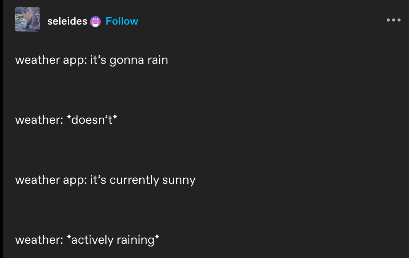Click the "F" of the Follow link
The image size is (409, 258).
click(x=109, y=21)
